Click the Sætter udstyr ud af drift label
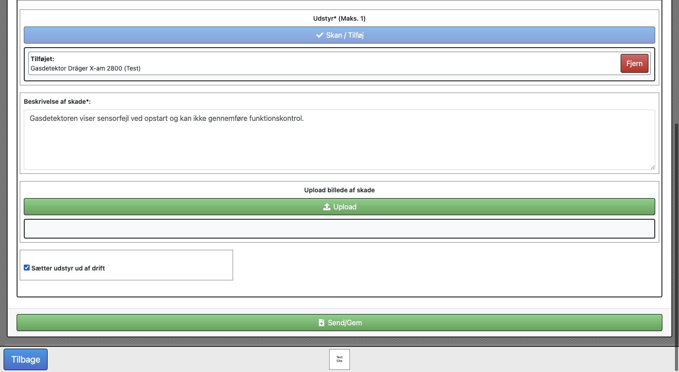The image size is (679, 372). [x=68, y=268]
